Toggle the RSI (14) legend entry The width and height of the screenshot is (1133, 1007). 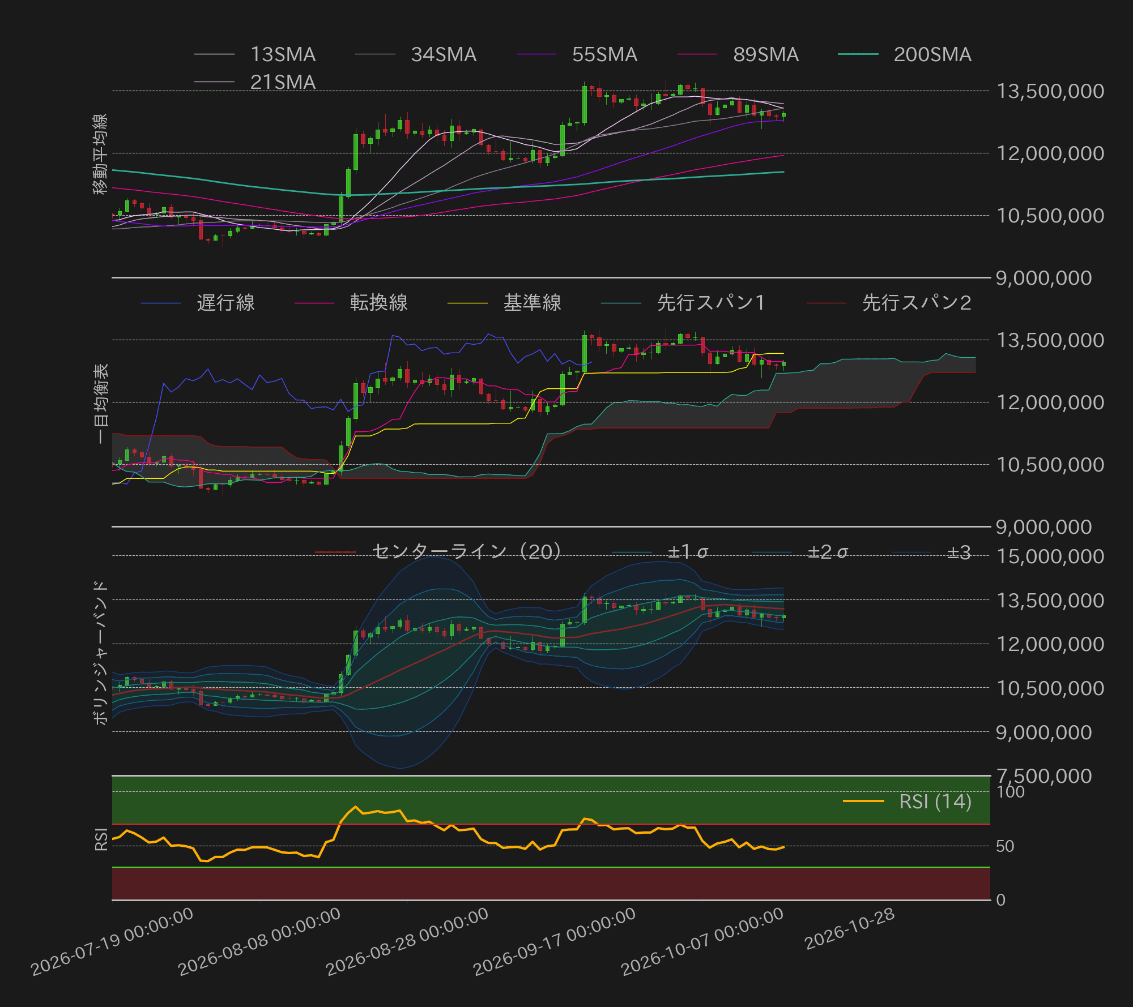908,802
